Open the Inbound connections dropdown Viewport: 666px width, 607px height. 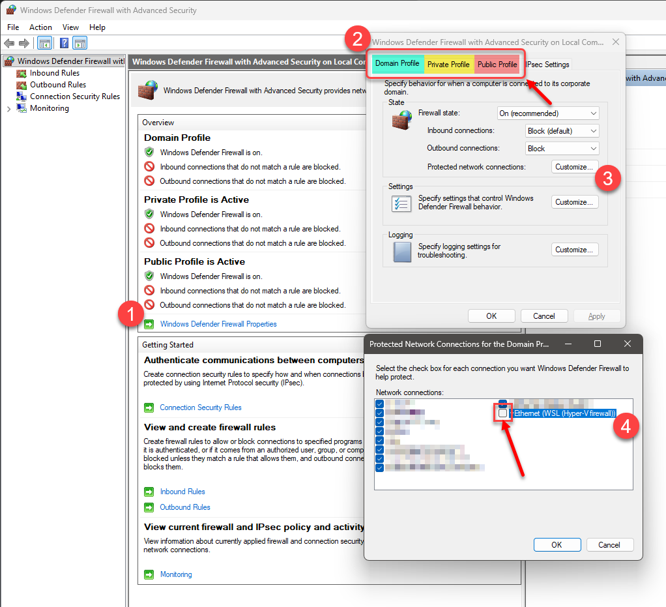(562, 131)
